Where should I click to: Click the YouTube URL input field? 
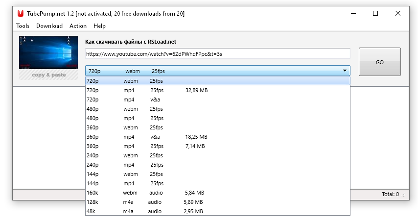point(217,53)
